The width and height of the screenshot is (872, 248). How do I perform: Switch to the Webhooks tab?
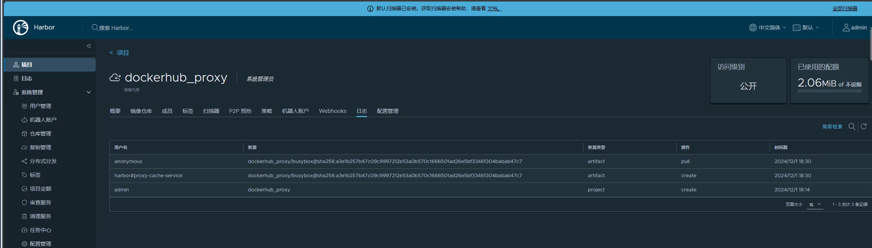coord(333,111)
